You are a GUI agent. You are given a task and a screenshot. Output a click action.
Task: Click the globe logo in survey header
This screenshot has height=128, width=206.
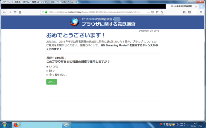click(x=75, y=22)
